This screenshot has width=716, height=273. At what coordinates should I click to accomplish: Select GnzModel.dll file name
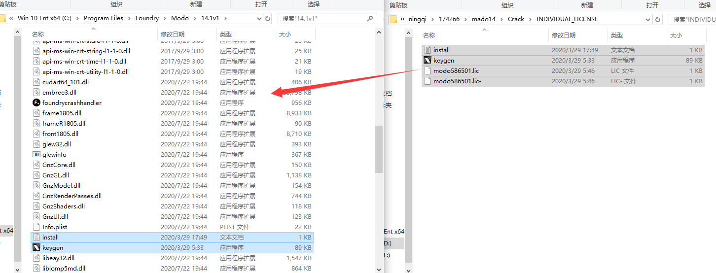(61, 185)
